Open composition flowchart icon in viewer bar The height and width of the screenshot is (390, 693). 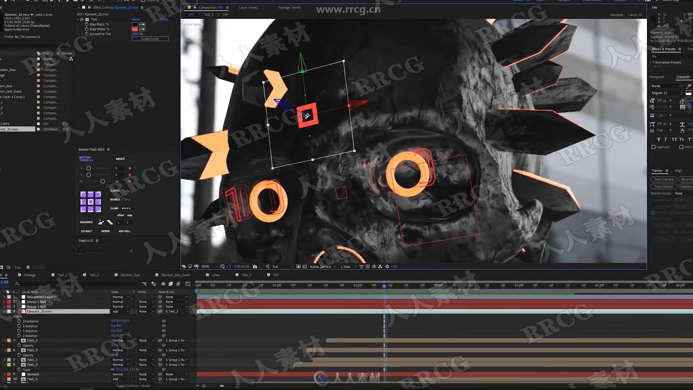tap(380, 266)
